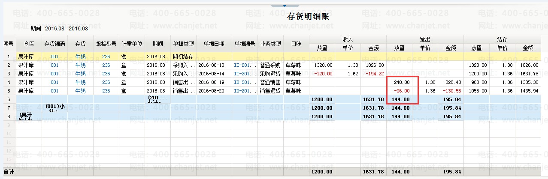Click the 存货 column header
The image size is (548, 179).
point(80,44)
